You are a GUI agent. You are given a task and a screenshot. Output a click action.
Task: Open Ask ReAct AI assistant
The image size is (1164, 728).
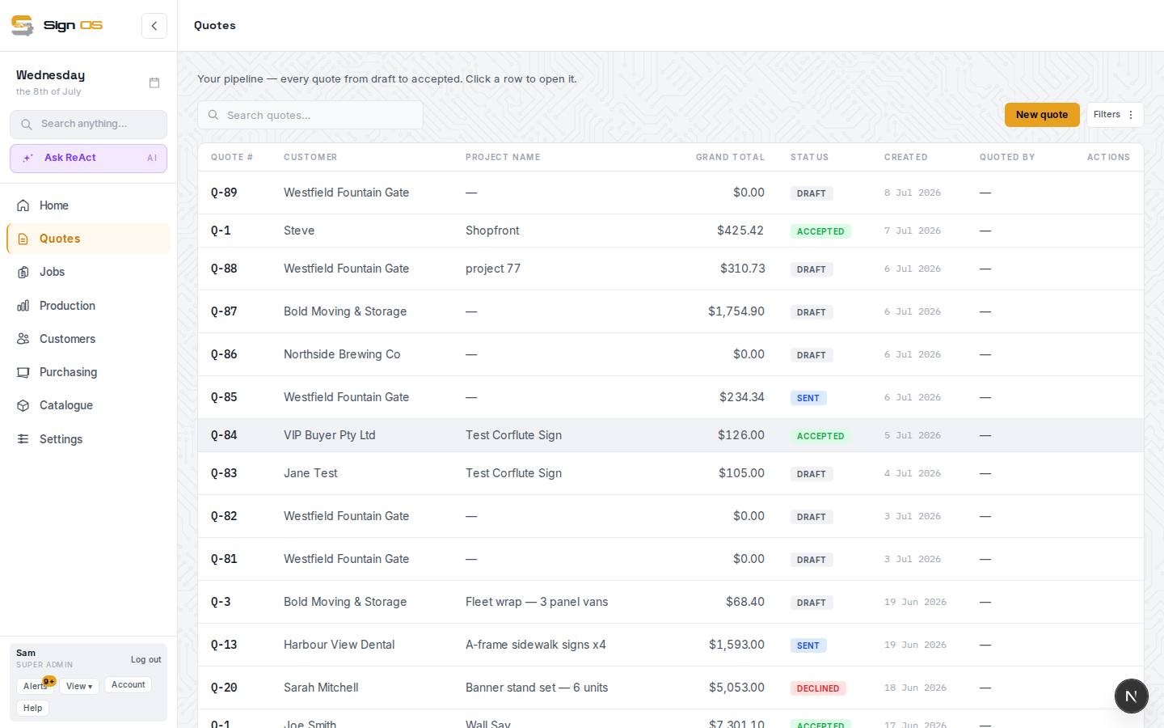pyautogui.click(x=88, y=159)
